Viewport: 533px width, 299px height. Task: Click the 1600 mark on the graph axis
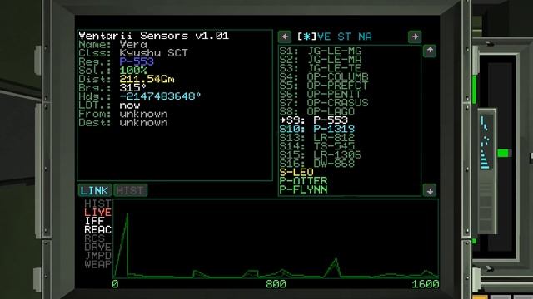[x=426, y=284]
